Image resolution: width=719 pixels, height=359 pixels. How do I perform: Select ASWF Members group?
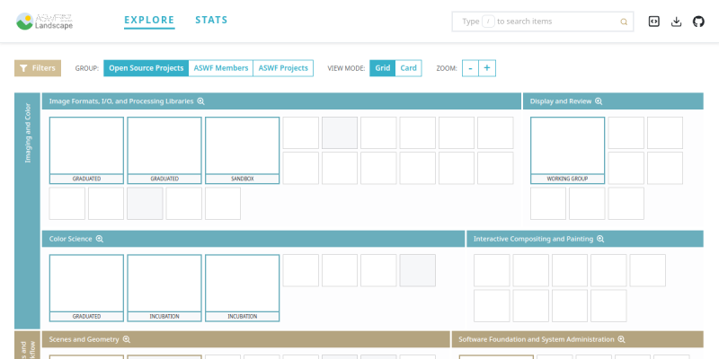220,68
